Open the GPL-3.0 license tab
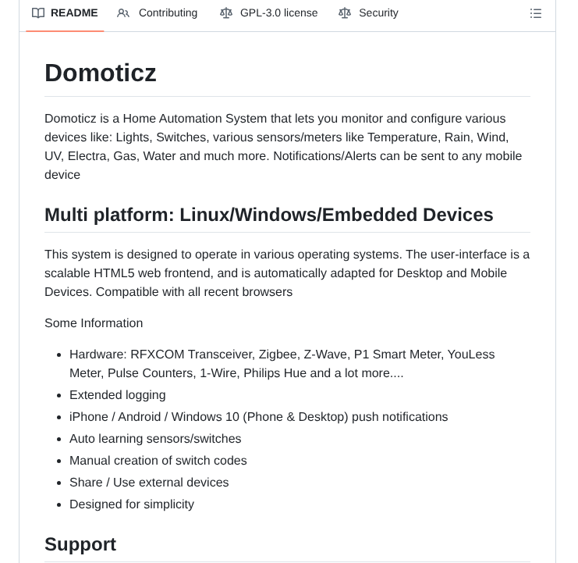Viewport: 578px width, 563px height. point(269,13)
